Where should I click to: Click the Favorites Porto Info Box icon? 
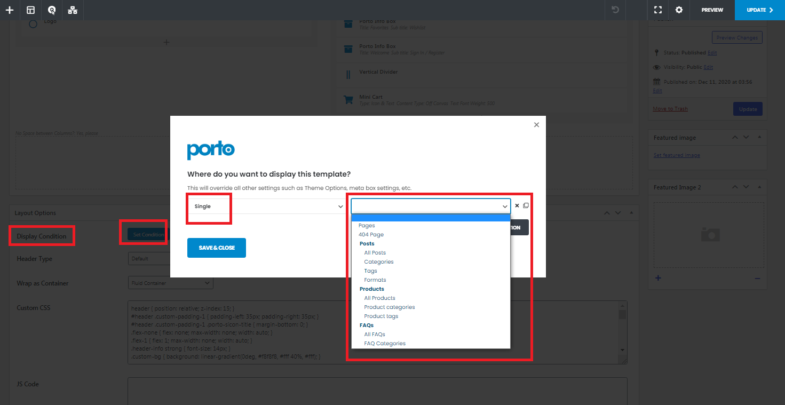coord(348,24)
